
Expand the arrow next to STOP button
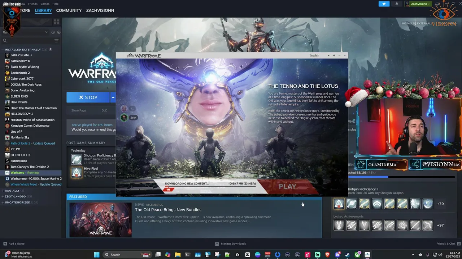(x=113, y=97)
